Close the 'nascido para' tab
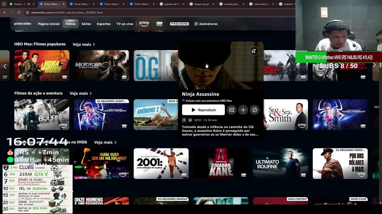The width and height of the screenshot is (382, 214). pyautogui.click(x=244, y=4)
